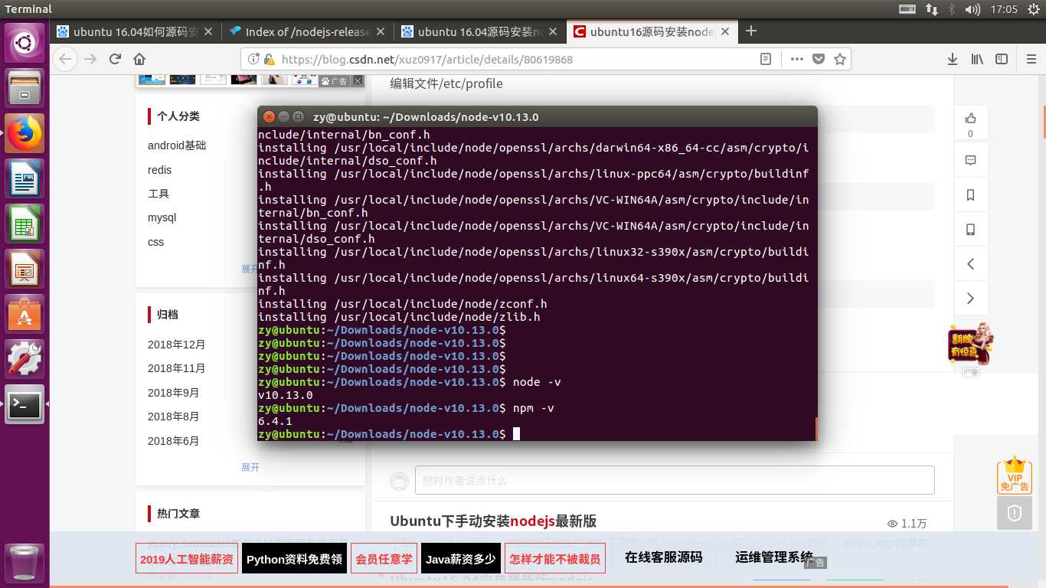This screenshot has width=1046, height=588.
Task: Go to previous article arrow
Action: pos(970,264)
